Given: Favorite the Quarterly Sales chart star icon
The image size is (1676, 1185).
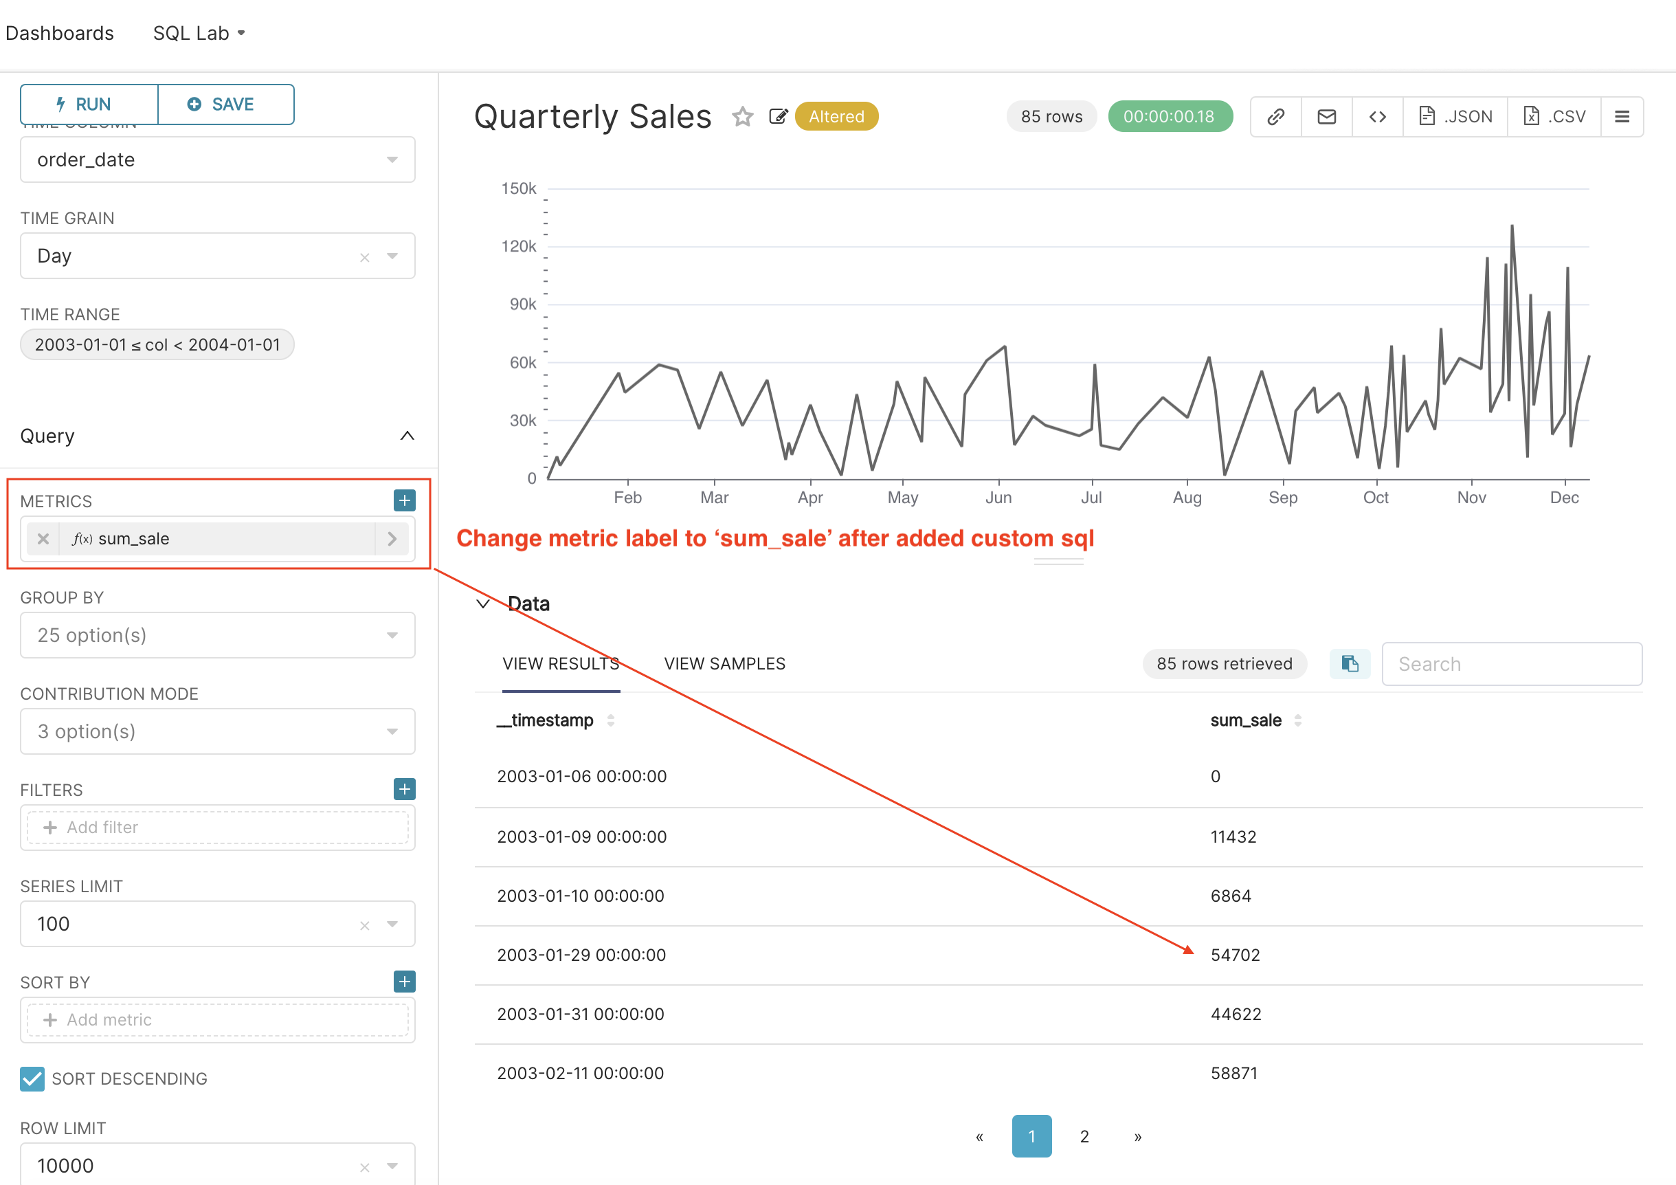Looking at the screenshot, I should coord(742,116).
